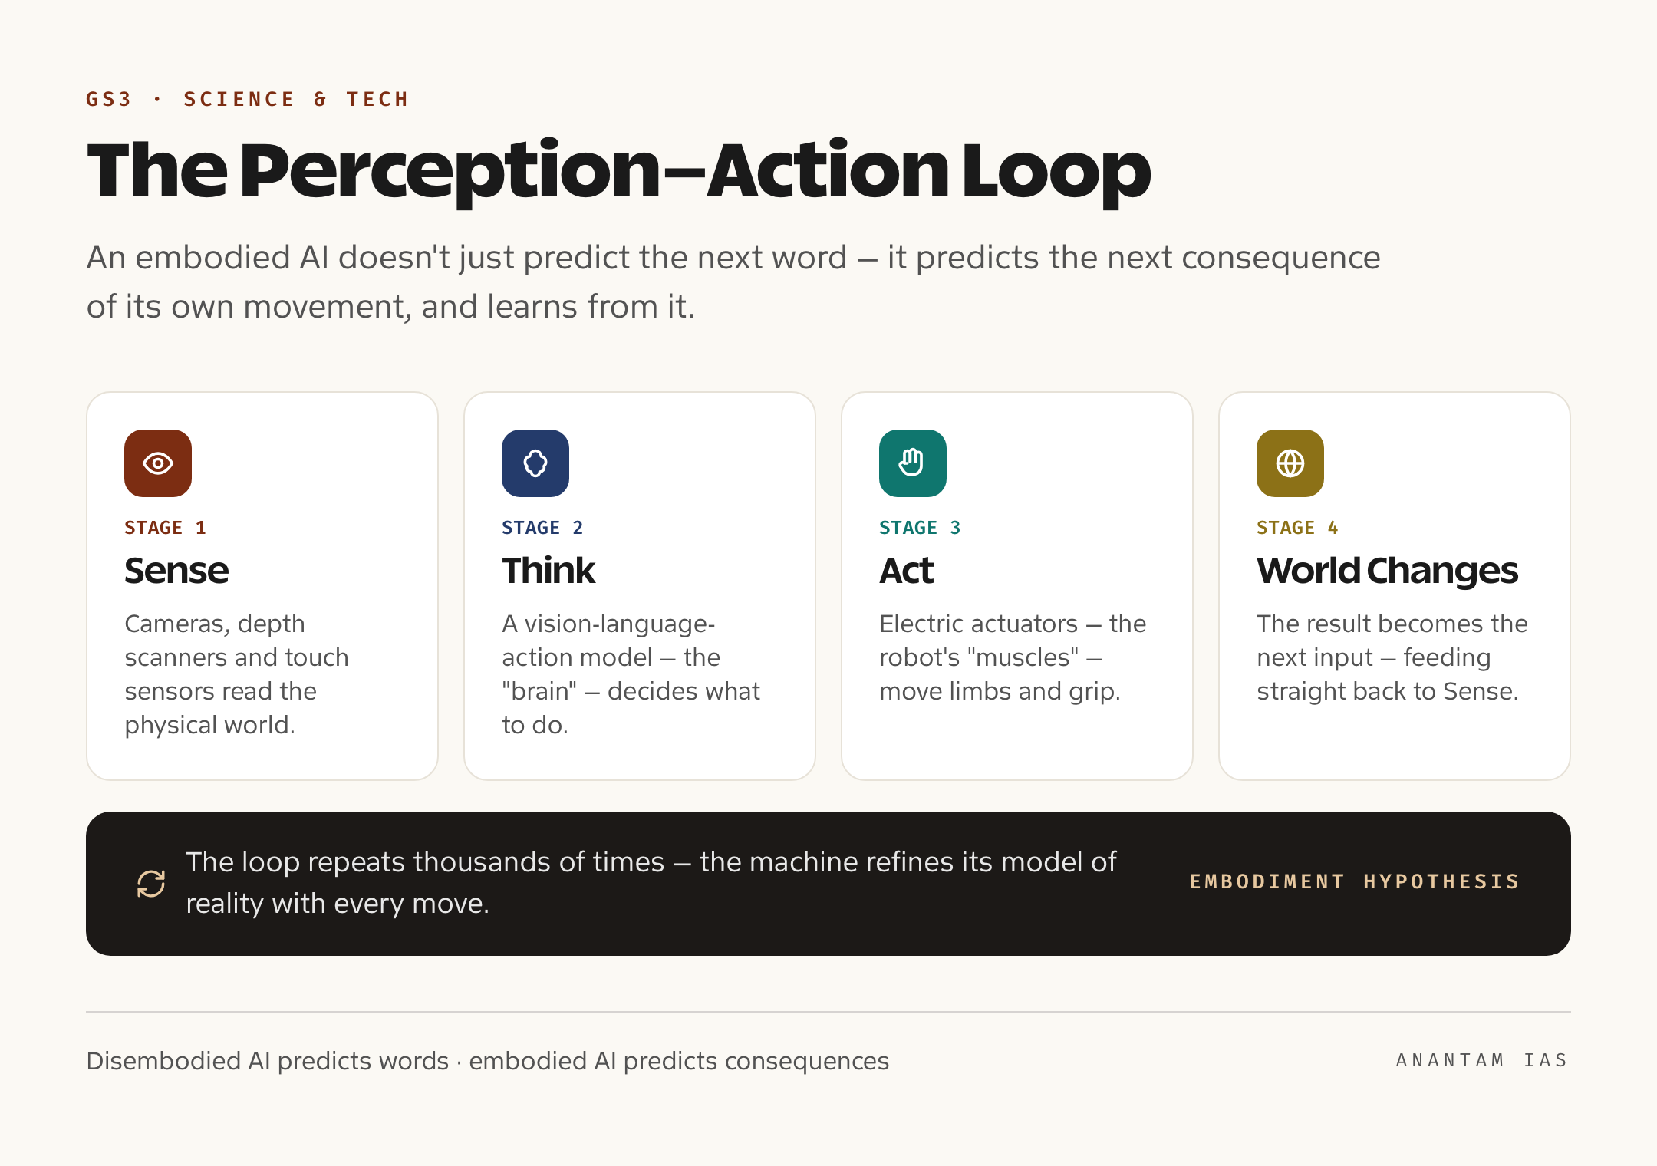
Task: Click The Perception–Action Loop title
Action: (619, 170)
